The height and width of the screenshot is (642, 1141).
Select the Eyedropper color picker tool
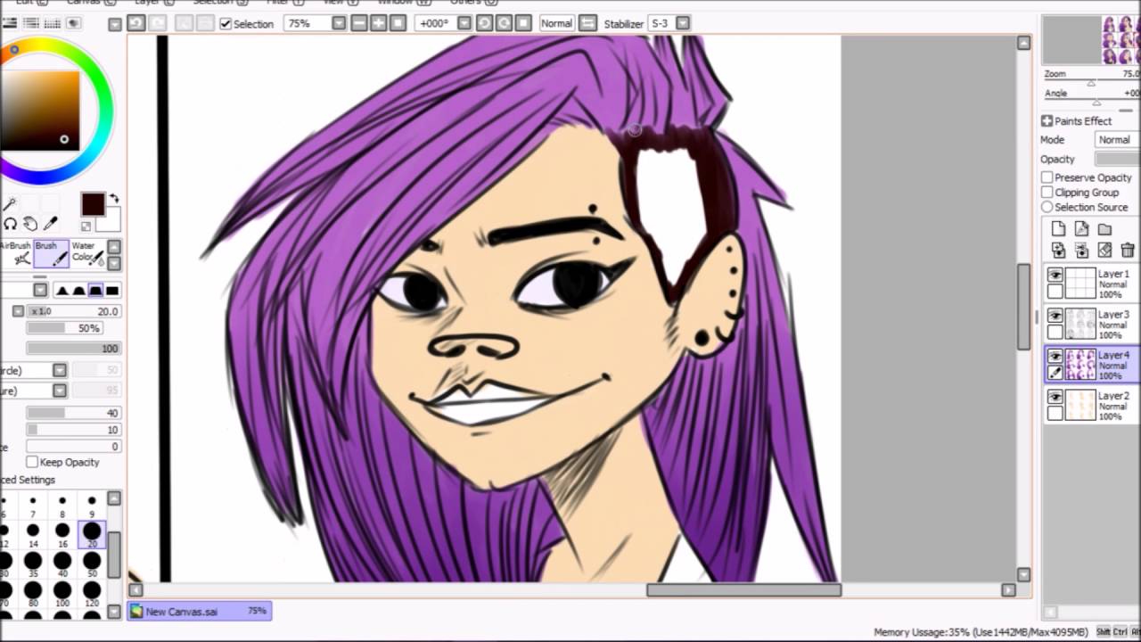click(51, 224)
